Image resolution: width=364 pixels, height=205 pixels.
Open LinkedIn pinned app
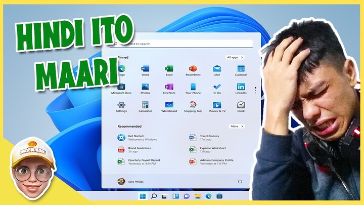pyautogui.click(x=241, y=89)
